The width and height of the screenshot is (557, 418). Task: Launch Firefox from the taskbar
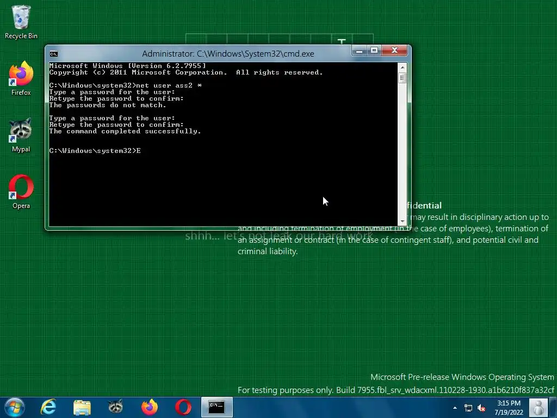[150, 407]
